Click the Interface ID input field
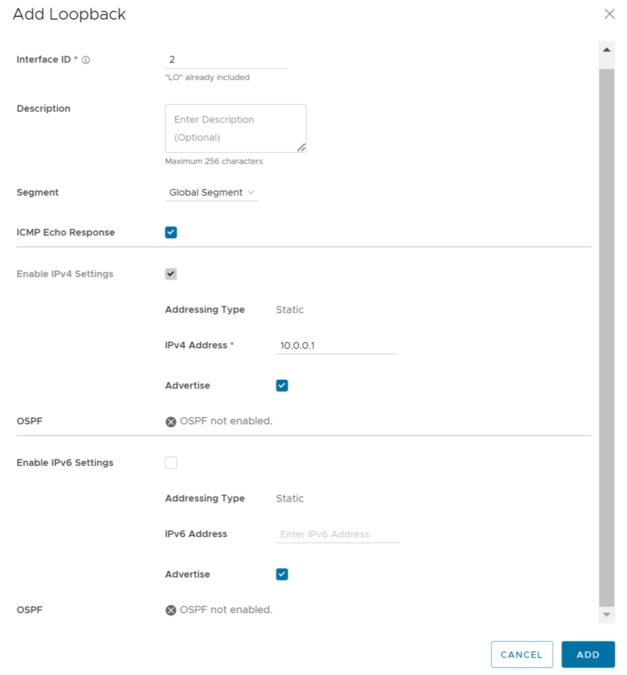 (226, 60)
